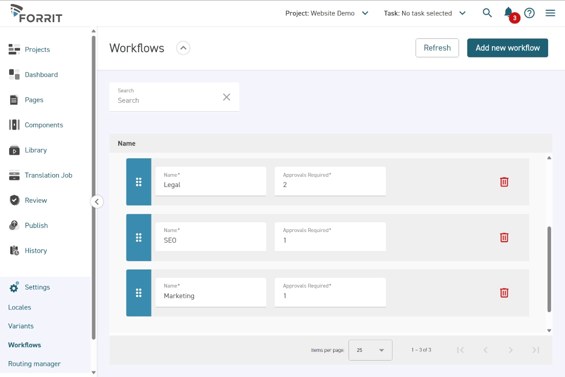Open the Publish section icon
Screen dimensions: 565x377
[x=14, y=225]
